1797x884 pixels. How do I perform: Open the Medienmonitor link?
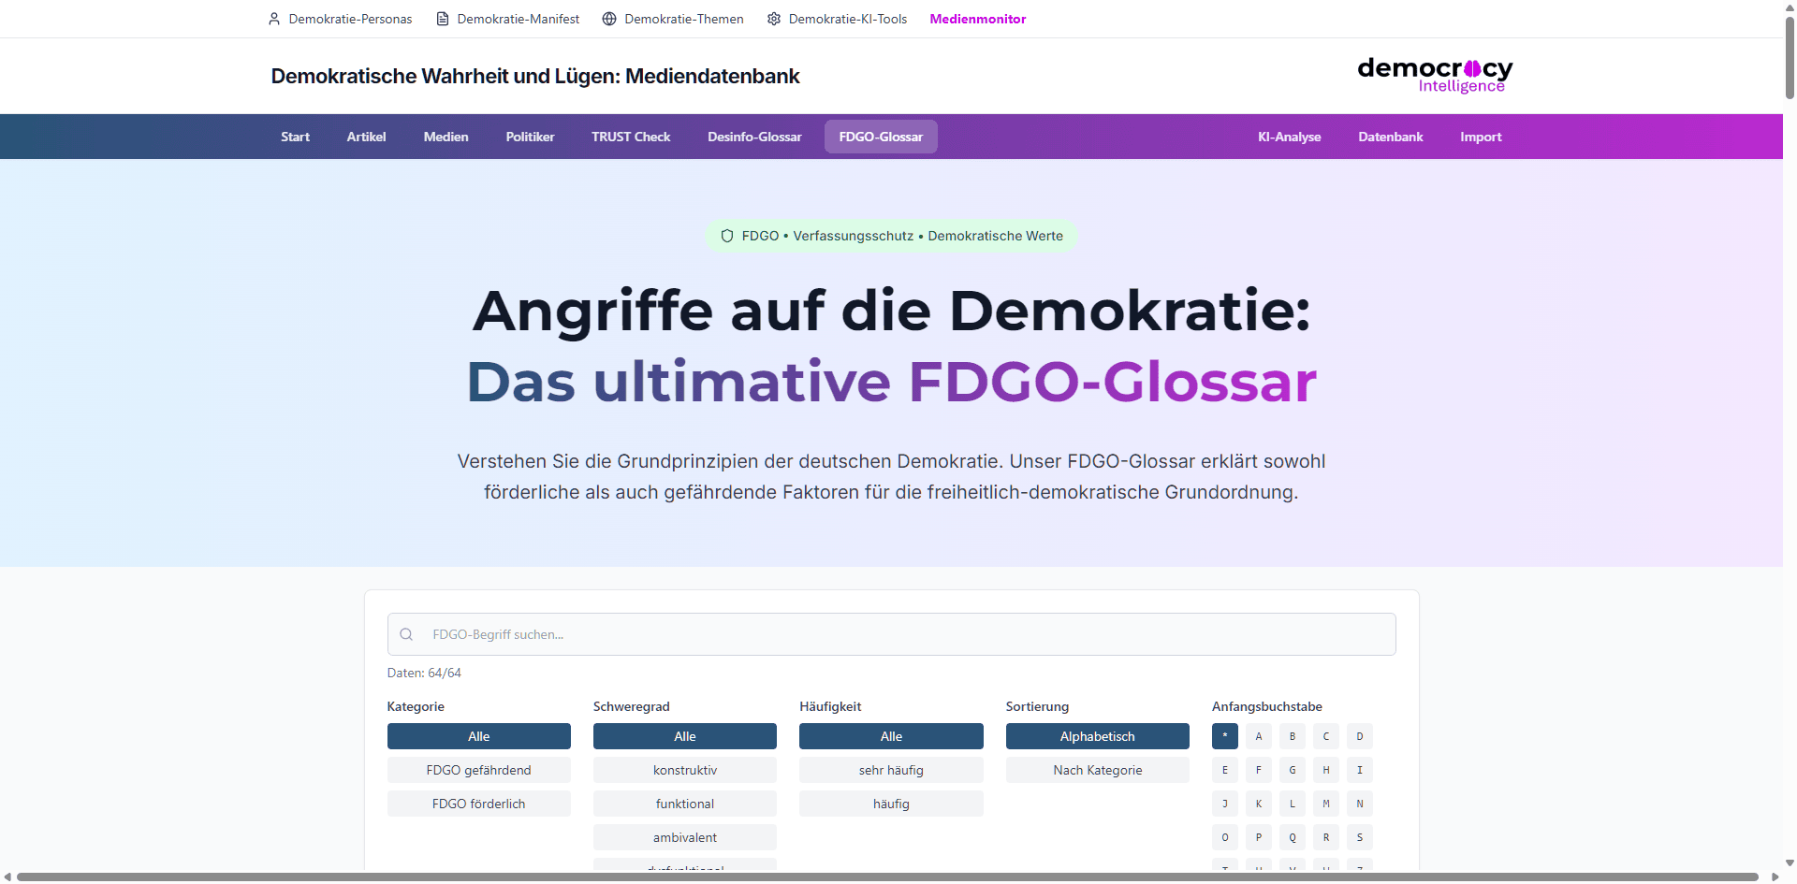tap(977, 19)
